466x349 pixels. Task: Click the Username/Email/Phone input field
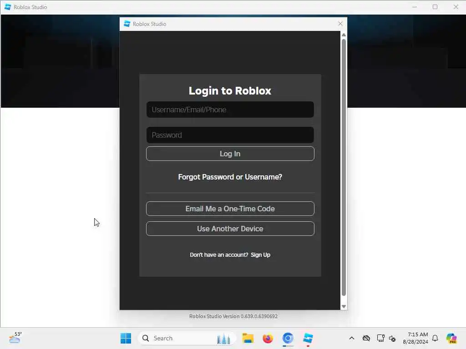[x=230, y=110]
